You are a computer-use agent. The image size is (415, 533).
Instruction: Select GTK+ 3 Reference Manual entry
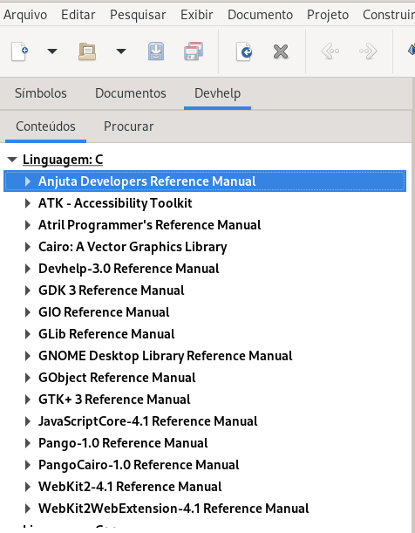tap(114, 400)
